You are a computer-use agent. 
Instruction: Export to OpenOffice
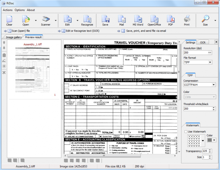click(154, 21)
